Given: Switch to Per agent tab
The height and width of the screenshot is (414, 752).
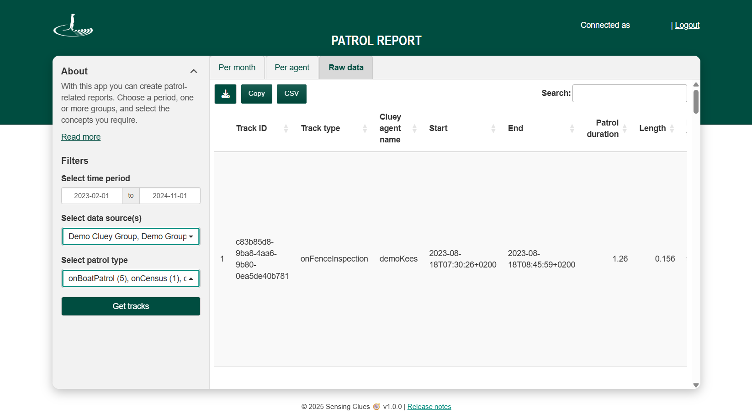Looking at the screenshot, I should [292, 68].
